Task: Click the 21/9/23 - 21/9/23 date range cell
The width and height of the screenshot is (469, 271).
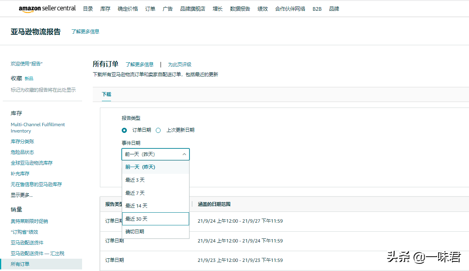Action: (x=240, y=260)
